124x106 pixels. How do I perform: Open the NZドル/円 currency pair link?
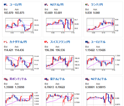pos(57,5)
